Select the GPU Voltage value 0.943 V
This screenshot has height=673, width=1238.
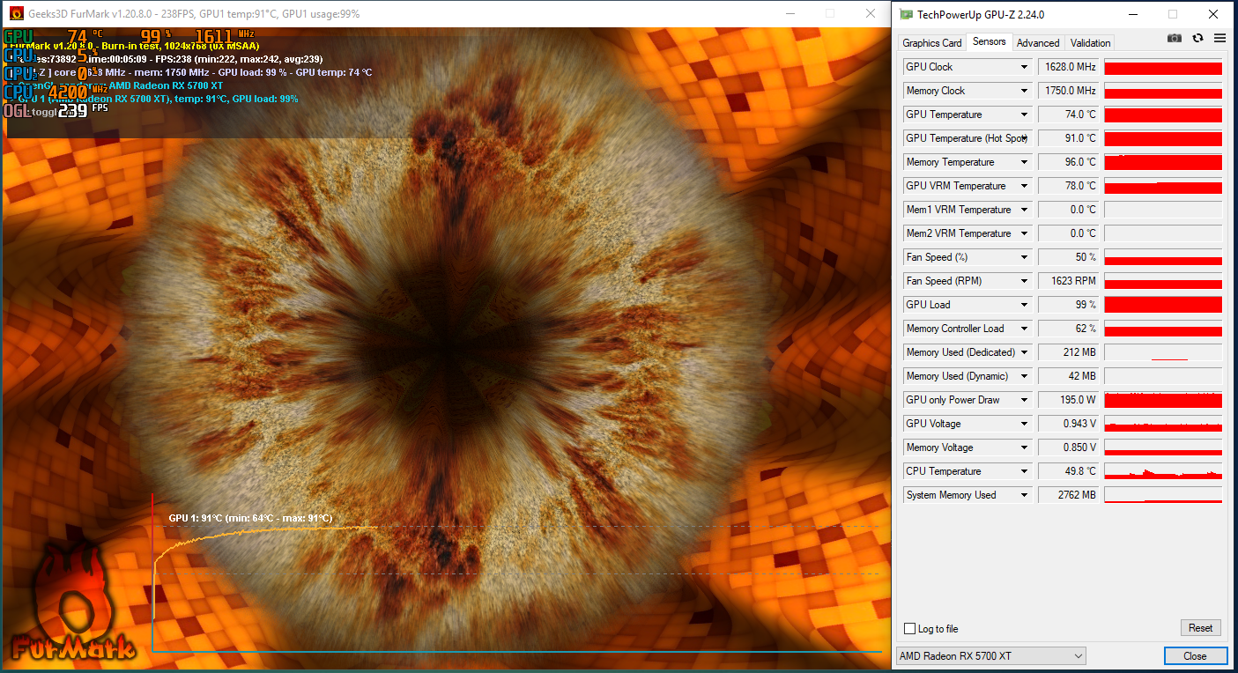1069,424
